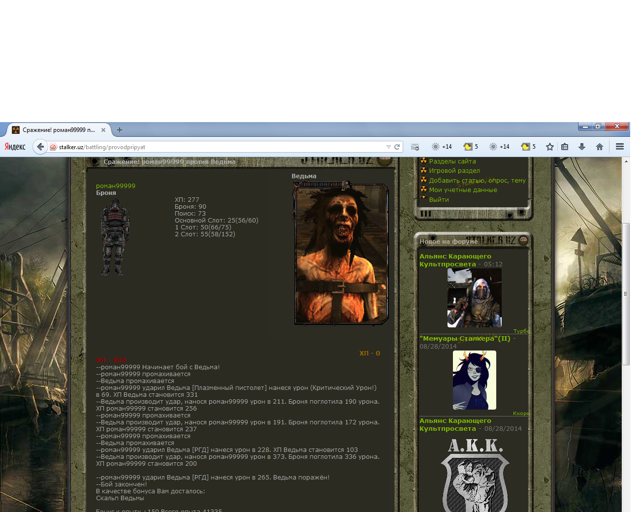Image resolution: width=640 pixels, height=512 pixels.
Task: Close the 'Сражение! роман99999' tab
Action: 103,130
